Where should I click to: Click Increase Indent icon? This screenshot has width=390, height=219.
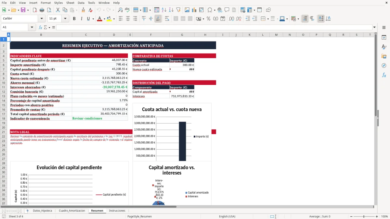[x=248, y=19]
